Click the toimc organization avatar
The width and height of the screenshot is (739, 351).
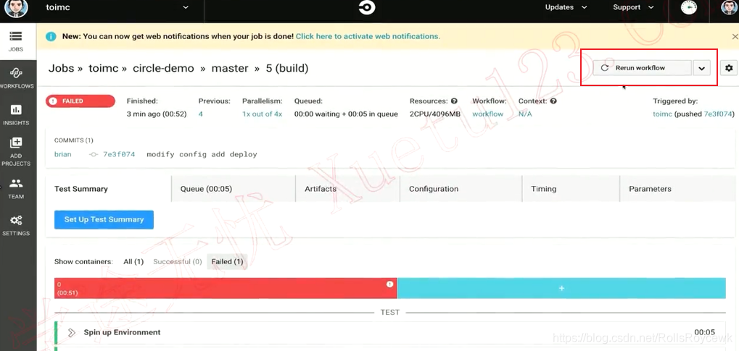15,7
